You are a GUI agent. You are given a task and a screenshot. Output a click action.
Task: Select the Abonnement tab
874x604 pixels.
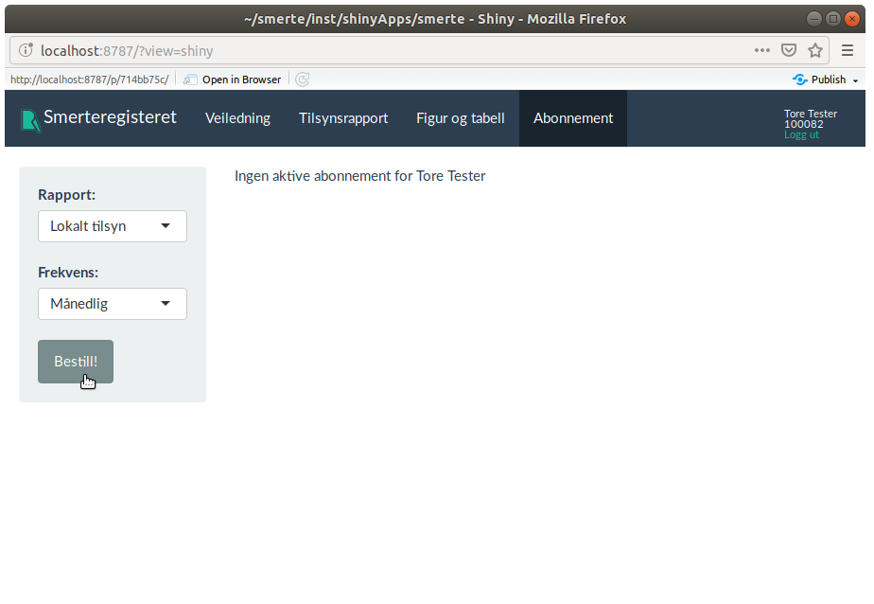[573, 118]
